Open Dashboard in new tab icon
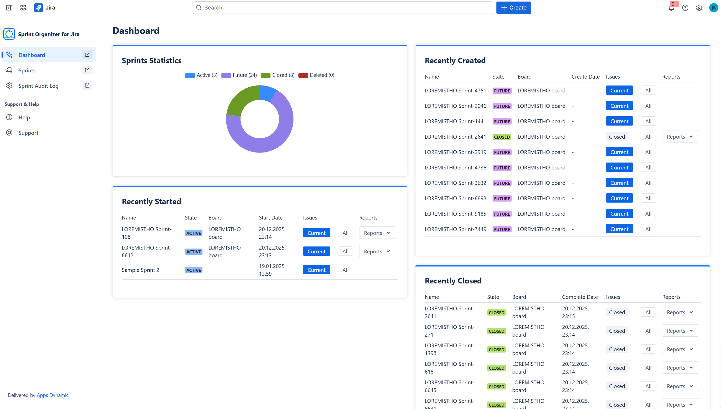 pos(87,55)
